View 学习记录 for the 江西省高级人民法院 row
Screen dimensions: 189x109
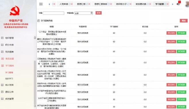pos(182,63)
